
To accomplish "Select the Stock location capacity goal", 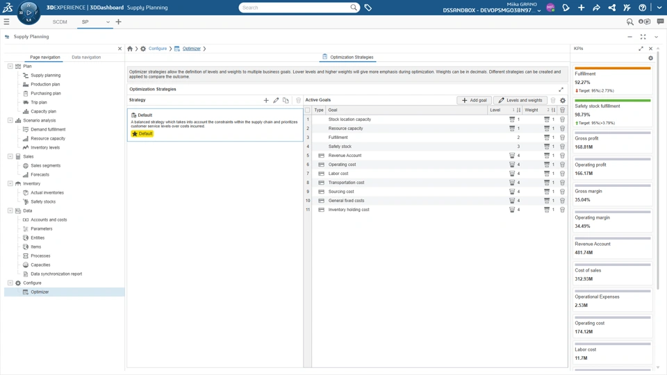I will (349, 119).
